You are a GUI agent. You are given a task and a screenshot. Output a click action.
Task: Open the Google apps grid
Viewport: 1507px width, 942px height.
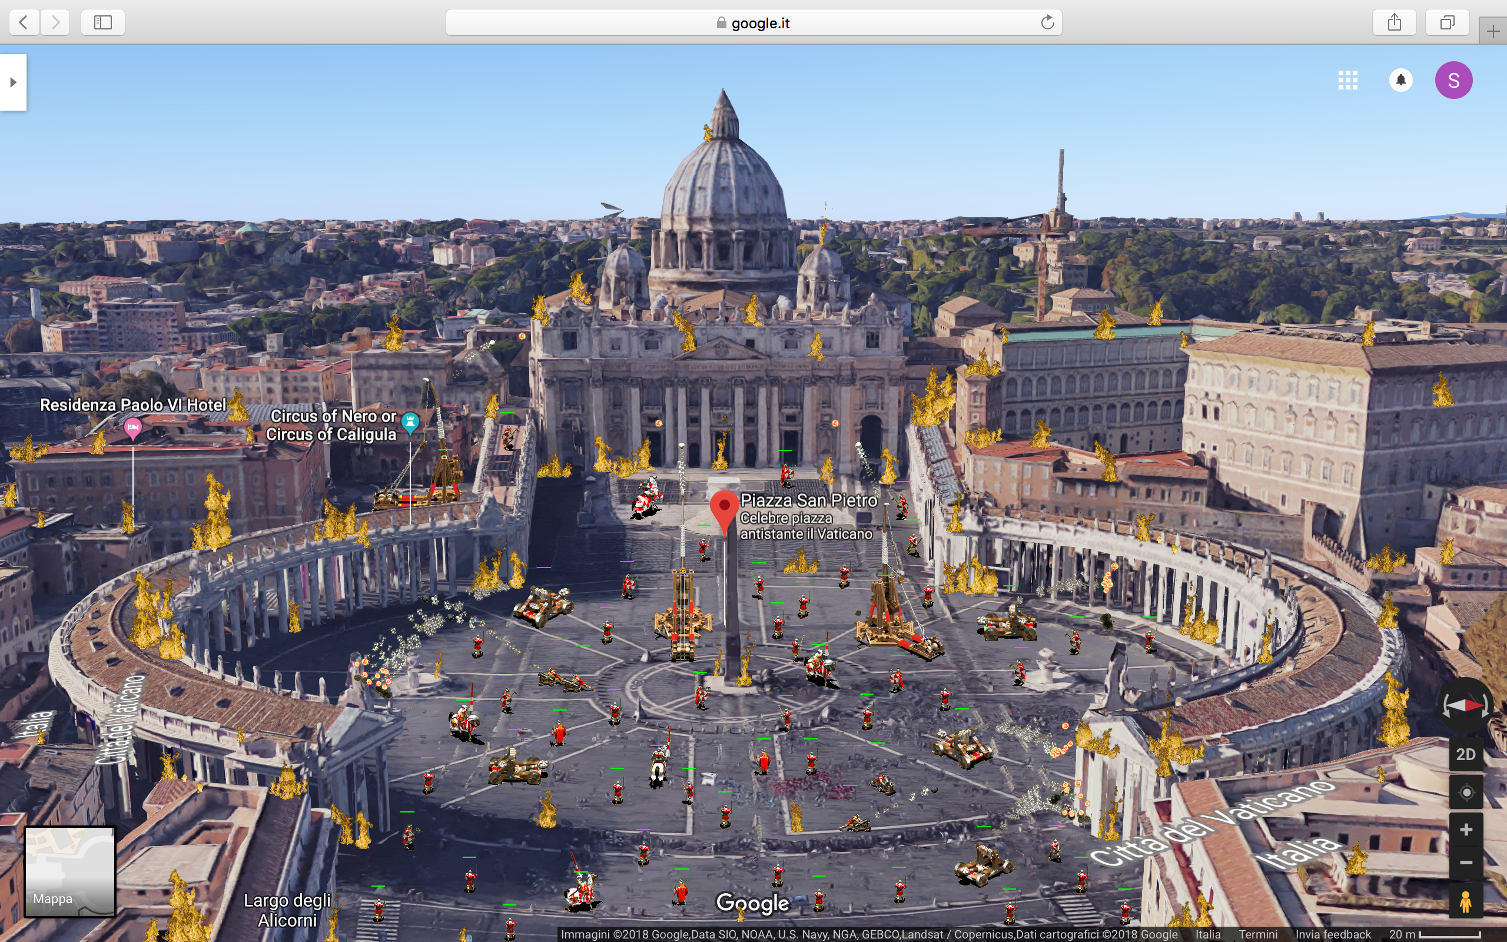[x=1347, y=79]
